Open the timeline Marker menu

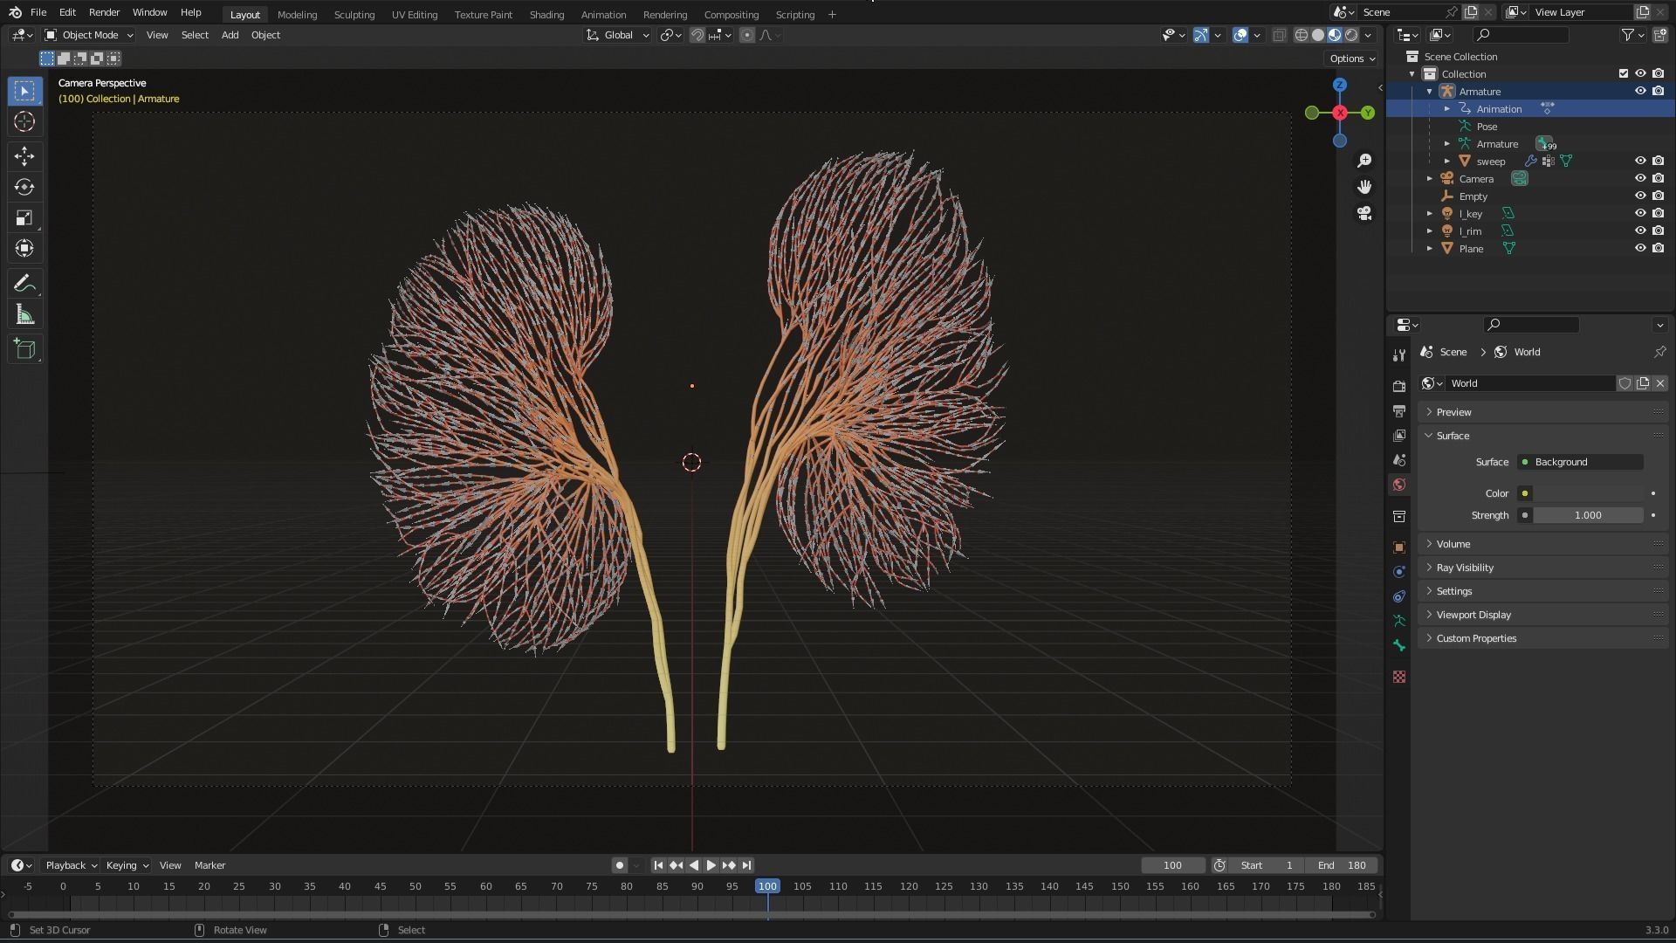coord(209,865)
